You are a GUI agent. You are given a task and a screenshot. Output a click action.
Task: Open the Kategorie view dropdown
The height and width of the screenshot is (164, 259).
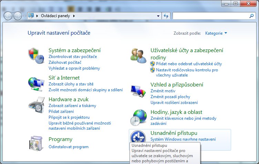[x=216, y=33]
